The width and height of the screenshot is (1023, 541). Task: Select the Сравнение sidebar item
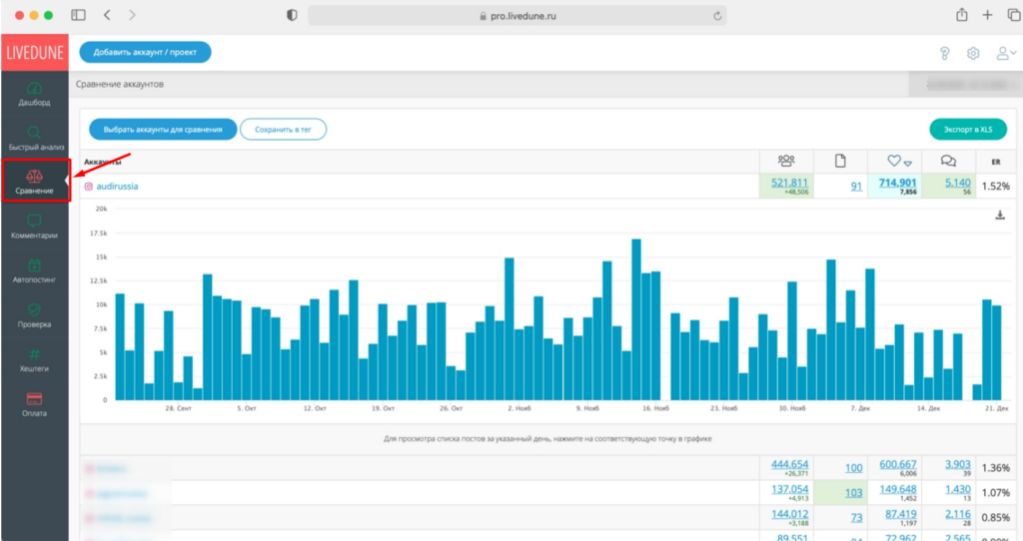click(35, 182)
